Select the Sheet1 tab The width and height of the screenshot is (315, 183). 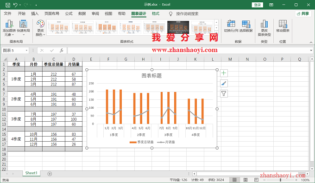31,173
